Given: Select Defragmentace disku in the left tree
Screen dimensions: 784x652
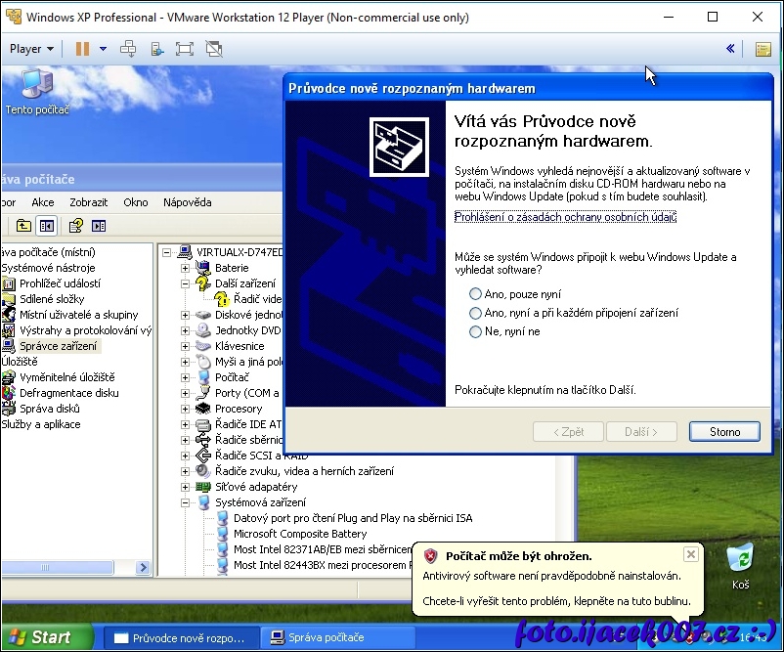Looking at the screenshot, I should (68, 393).
